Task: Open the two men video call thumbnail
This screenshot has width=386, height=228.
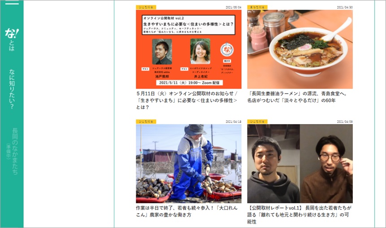Action: coord(300,163)
